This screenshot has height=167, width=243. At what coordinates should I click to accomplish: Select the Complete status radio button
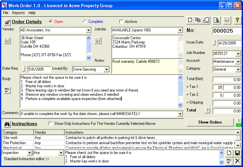pos(84,22)
